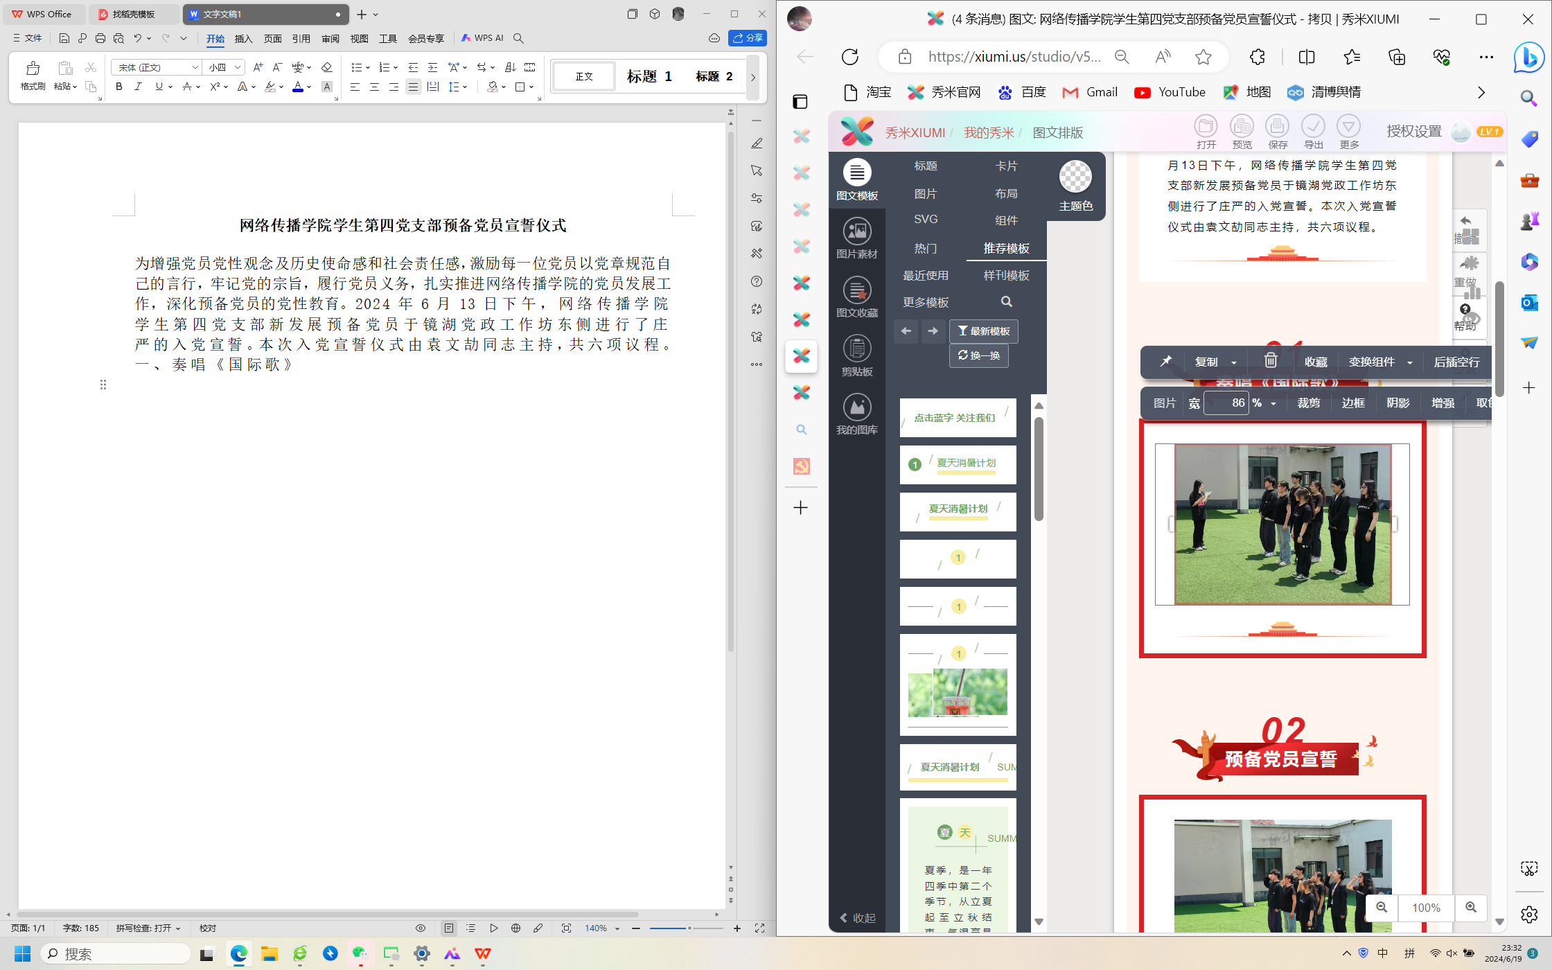Screen dimensions: 1552x970
Task: Click the 预览 preview icon in Xiumi
Action: click(1242, 132)
